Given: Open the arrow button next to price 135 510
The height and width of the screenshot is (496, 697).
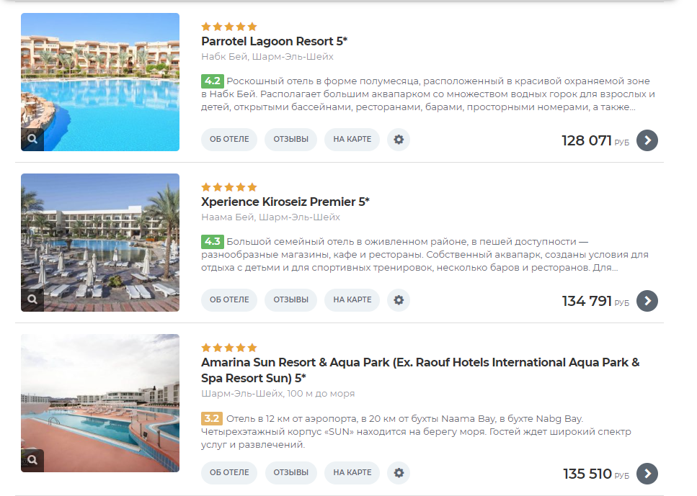Looking at the screenshot, I should pyautogui.click(x=647, y=474).
